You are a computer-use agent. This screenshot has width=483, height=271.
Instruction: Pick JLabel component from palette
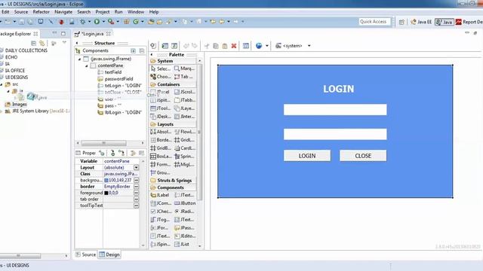click(161, 195)
